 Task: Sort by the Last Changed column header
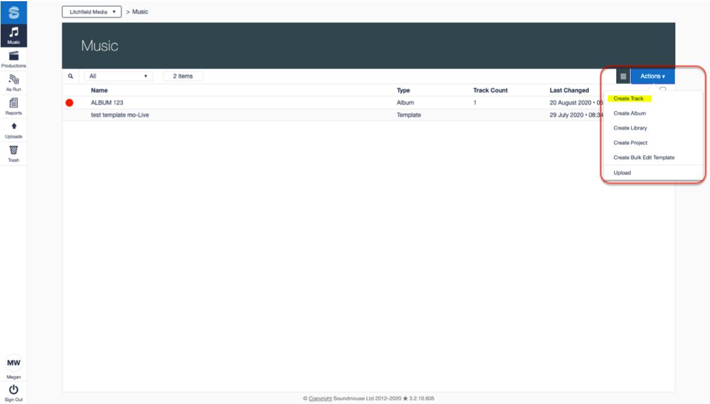(569, 91)
